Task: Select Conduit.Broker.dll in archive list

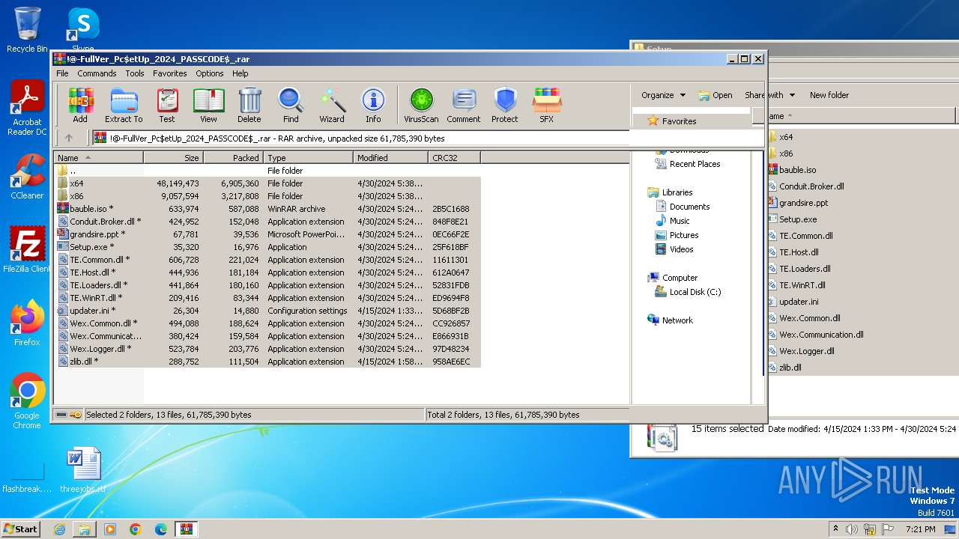Action: pyautogui.click(x=268, y=222)
